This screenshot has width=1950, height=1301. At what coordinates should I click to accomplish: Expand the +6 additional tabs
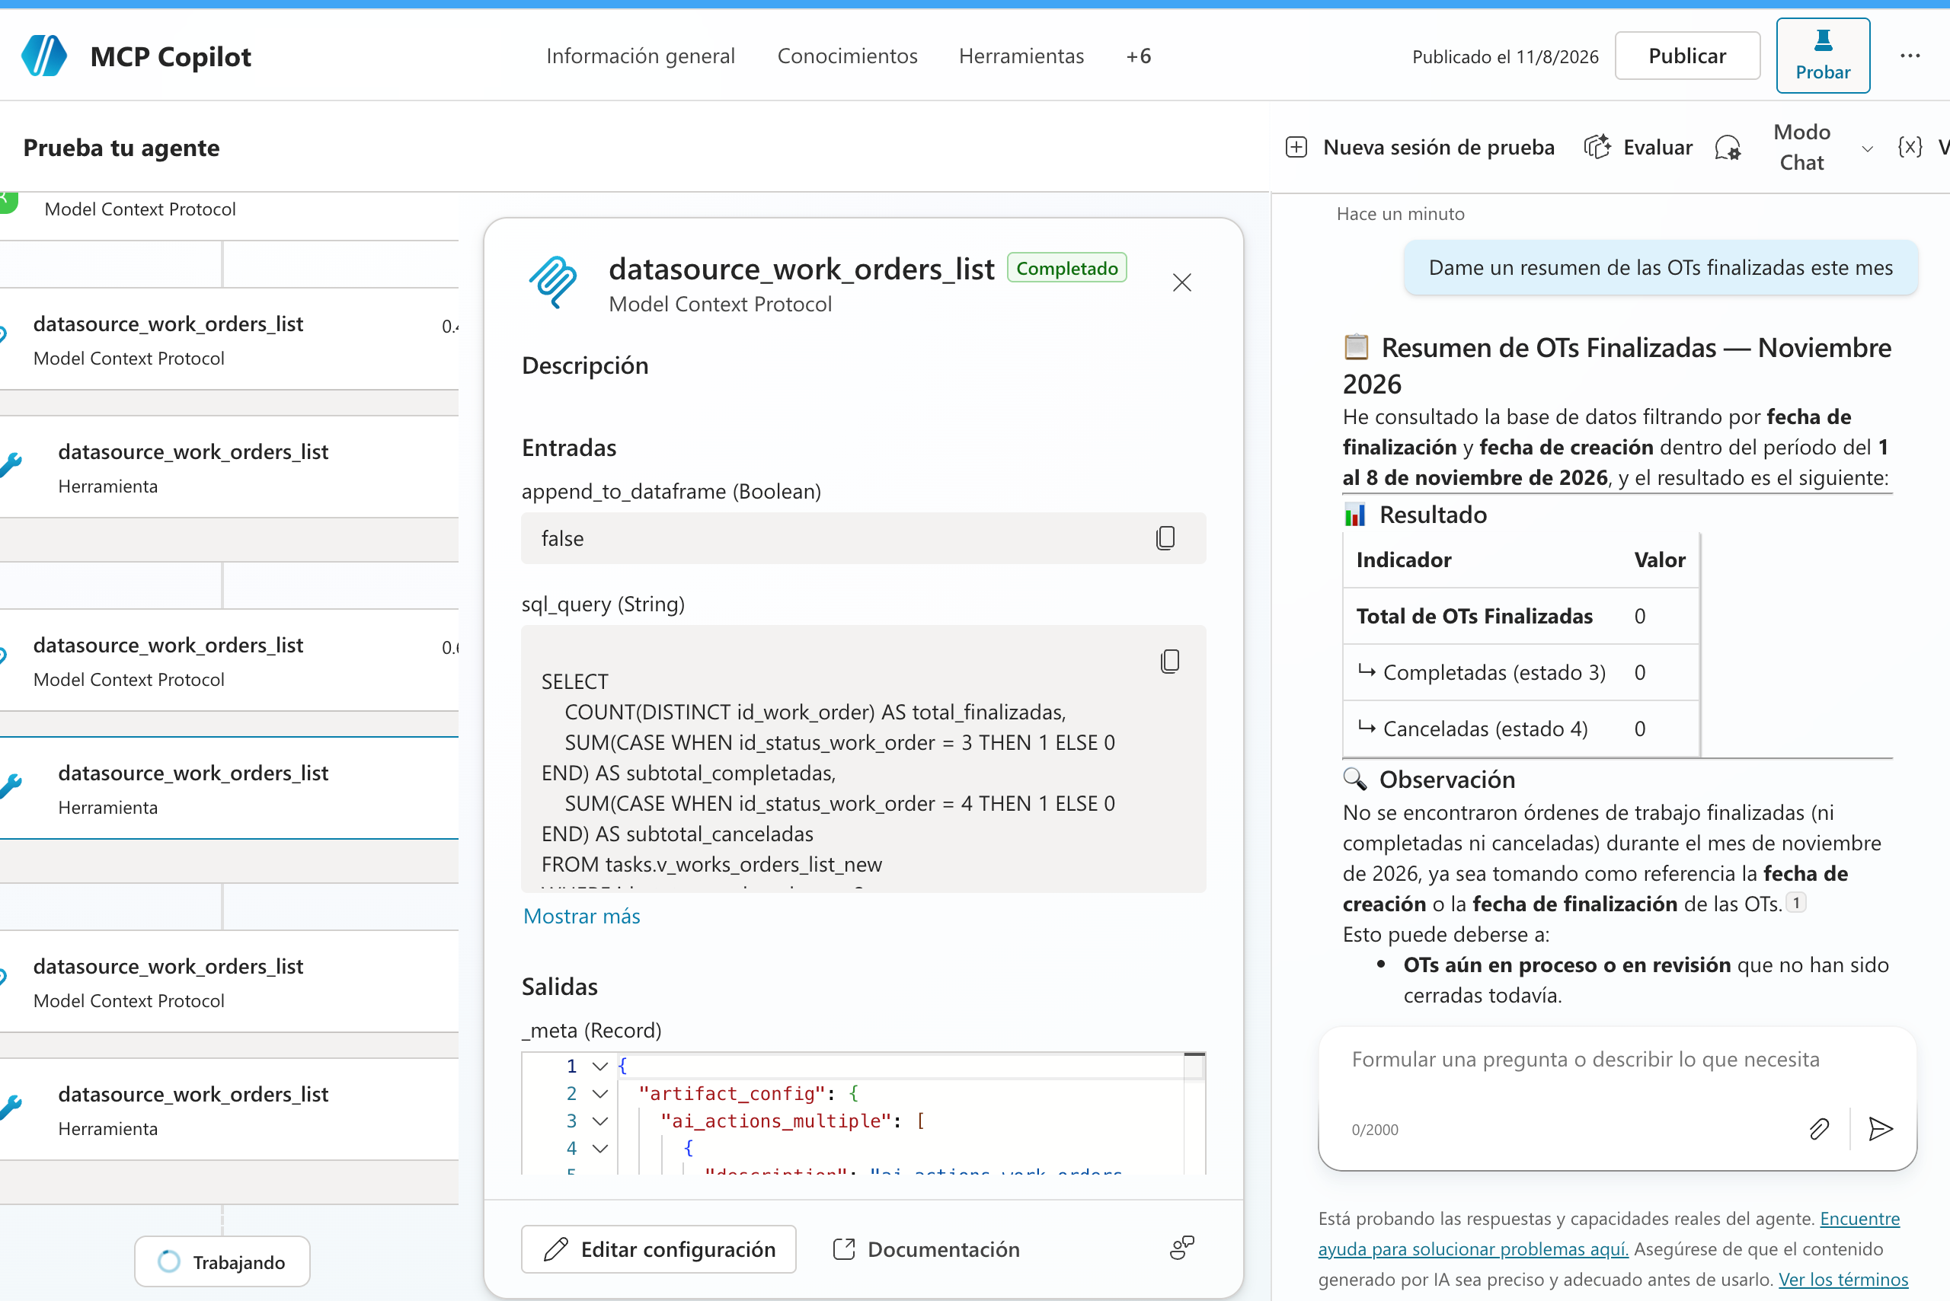(1138, 56)
